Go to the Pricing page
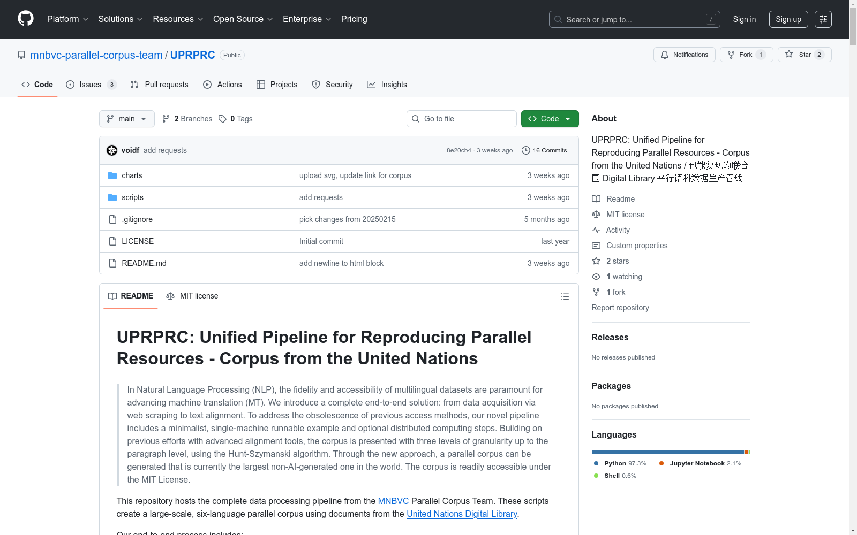The width and height of the screenshot is (857, 535). coord(354,19)
